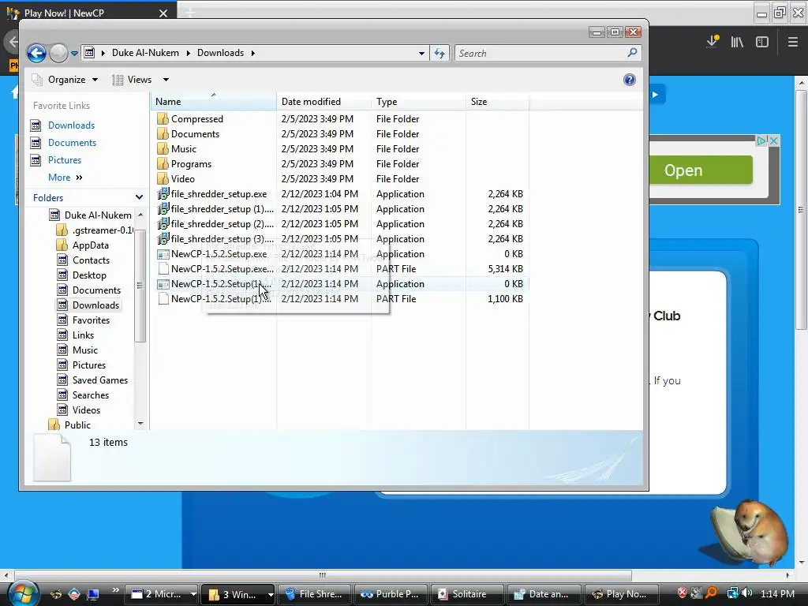Close the Play Now! | NewCP browser tab
This screenshot has height=606, width=808.
coord(163,13)
